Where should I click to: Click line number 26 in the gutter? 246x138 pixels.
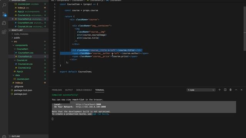point(54,72)
